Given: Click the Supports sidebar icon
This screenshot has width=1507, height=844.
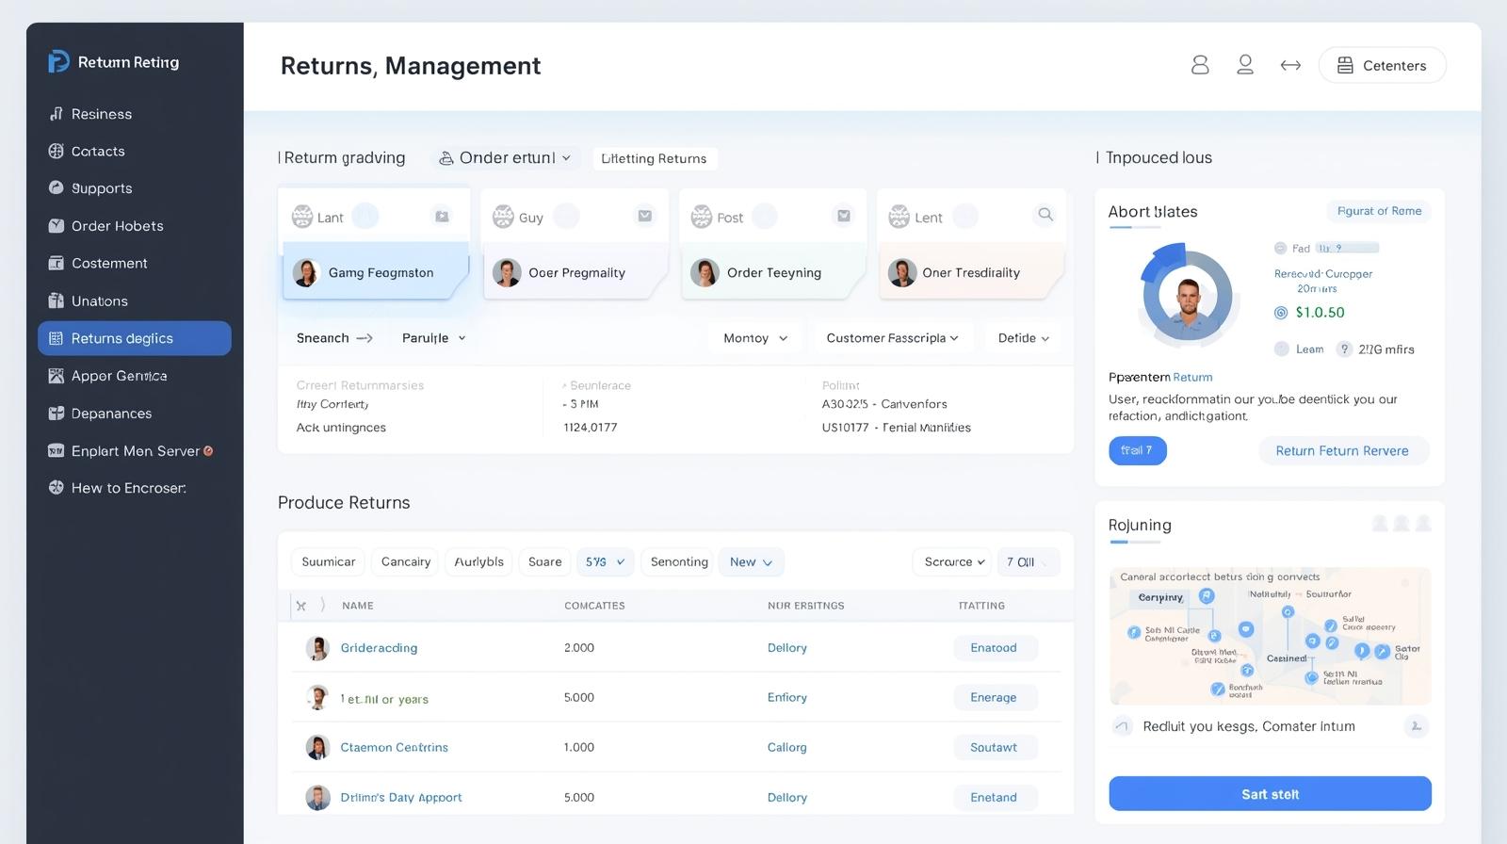Looking at the screenshot, I should click(57, 188).
